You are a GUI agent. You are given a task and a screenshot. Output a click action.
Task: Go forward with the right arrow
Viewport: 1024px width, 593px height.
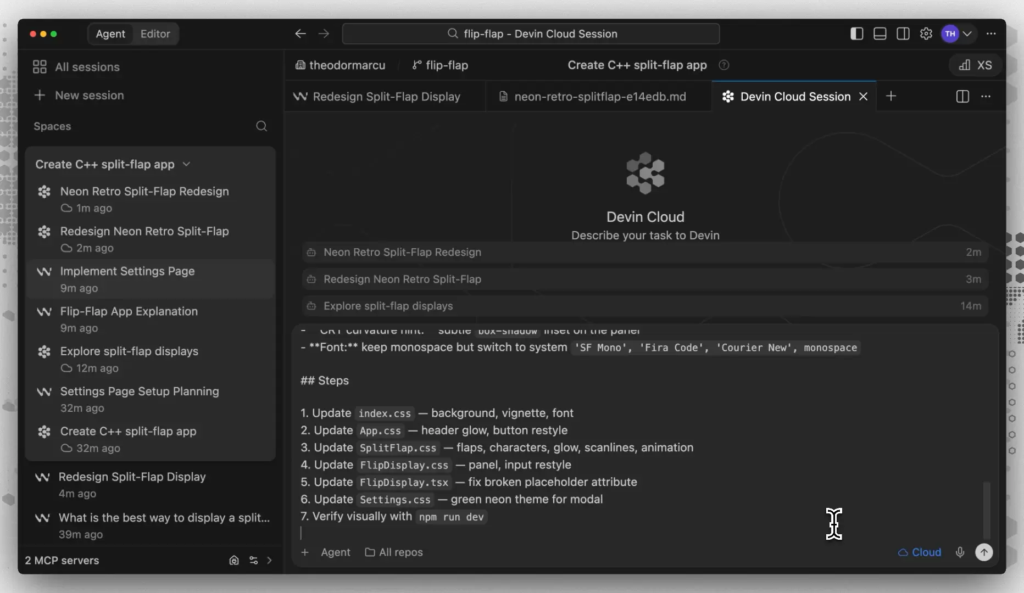click(324, 34)
